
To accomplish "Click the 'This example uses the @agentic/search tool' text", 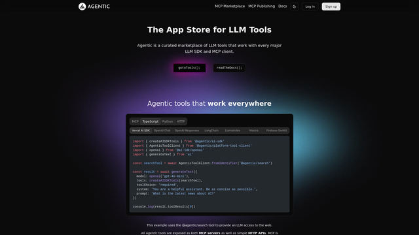I will tap(209, 225).
